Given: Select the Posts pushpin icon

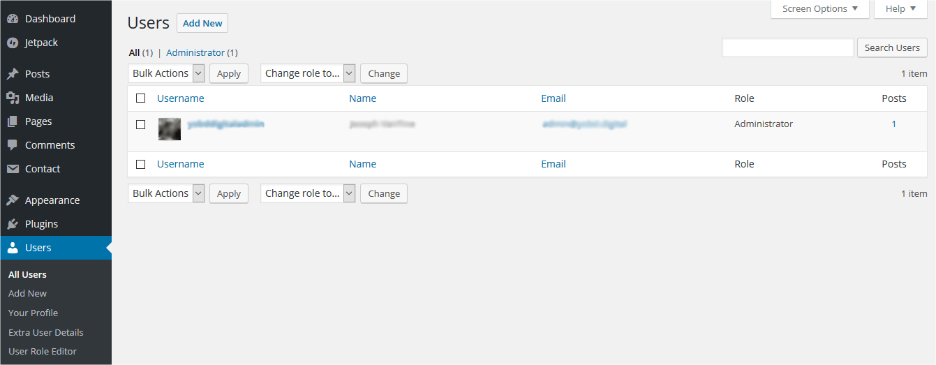Looking at the screenshot, I should point(13,74).
